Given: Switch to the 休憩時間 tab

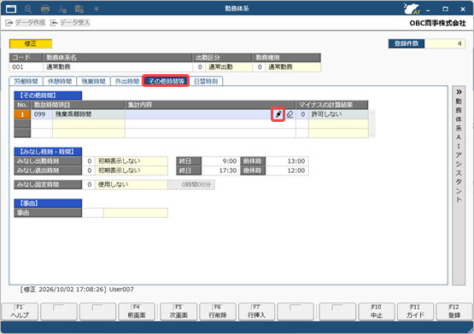Looking at the screenshot, I should (60, 81).
